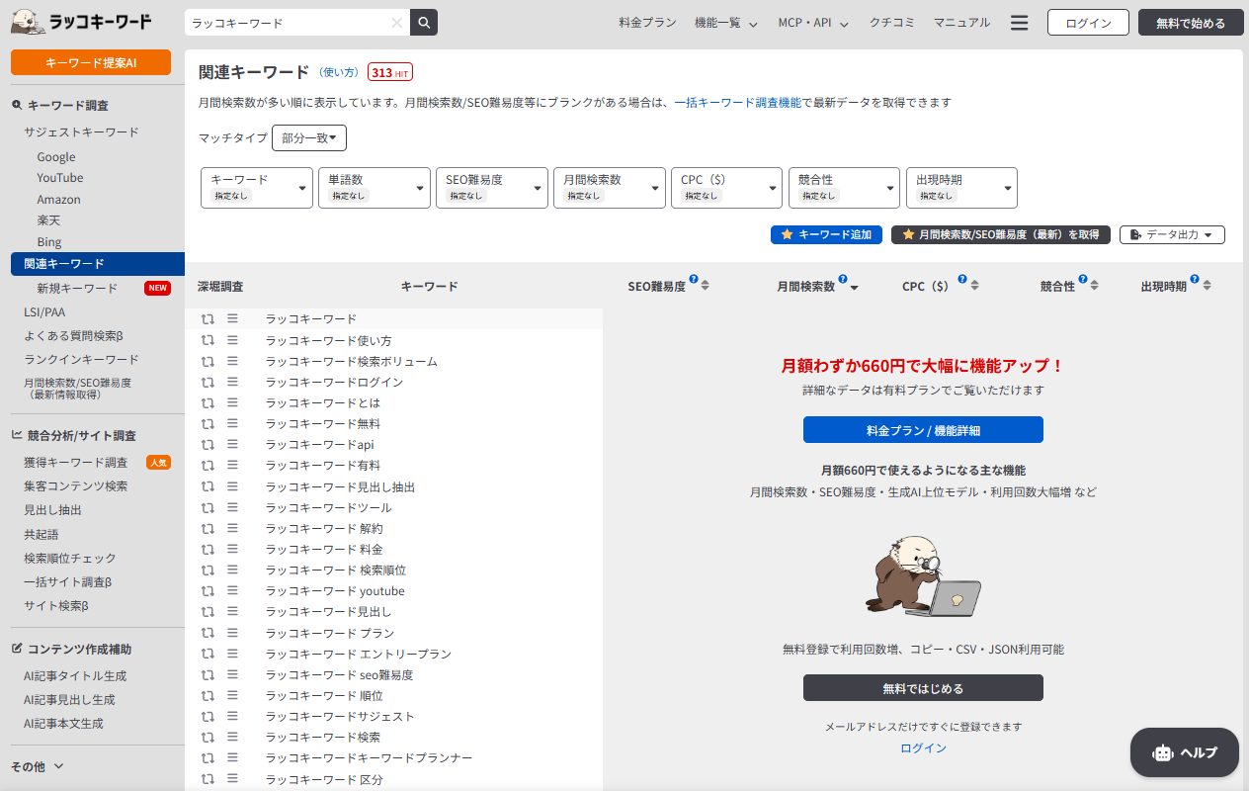Click help icon next to CPC ($) header
This screenshot has height=791, width=1249.
point(960,280)
